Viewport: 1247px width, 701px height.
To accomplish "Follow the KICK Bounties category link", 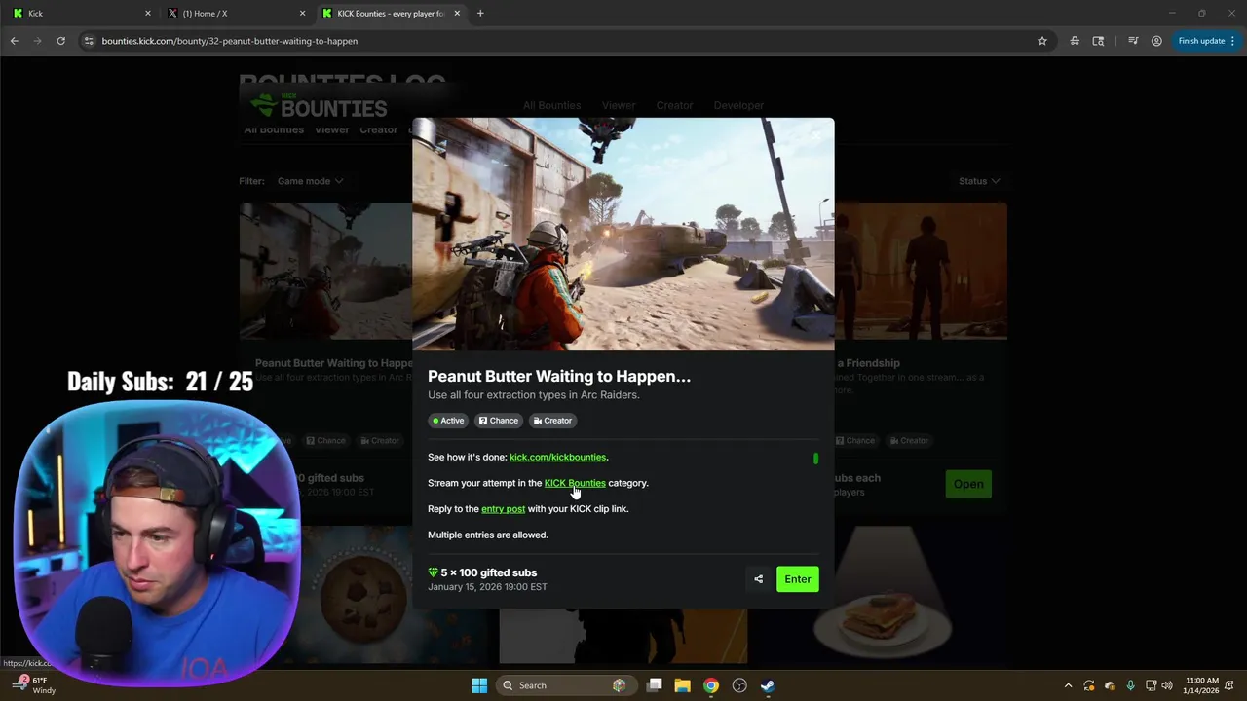I will (575, 483).
